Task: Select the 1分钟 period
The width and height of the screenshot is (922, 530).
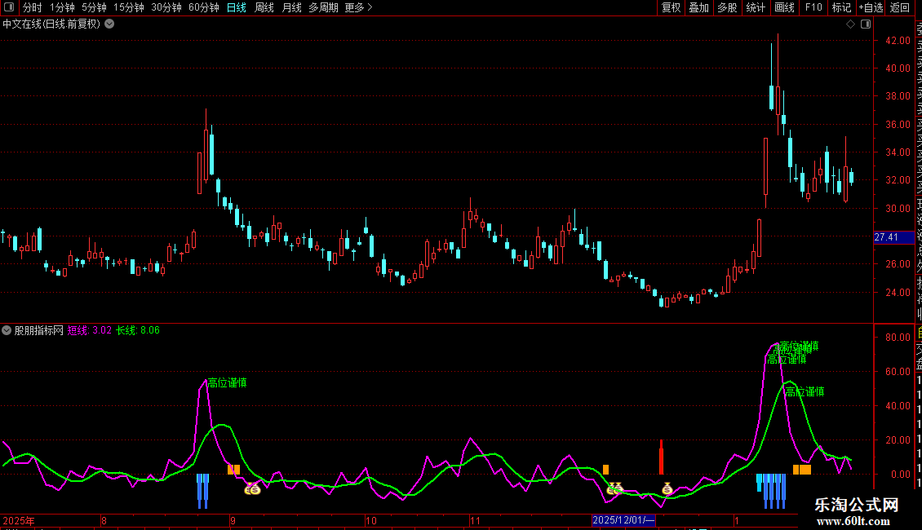Action: (62, 7)
